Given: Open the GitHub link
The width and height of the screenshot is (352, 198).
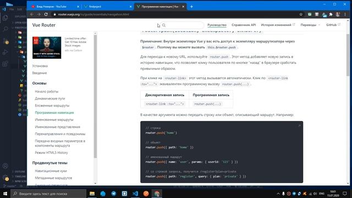Looking at the screenshot, I should point(333,25).
